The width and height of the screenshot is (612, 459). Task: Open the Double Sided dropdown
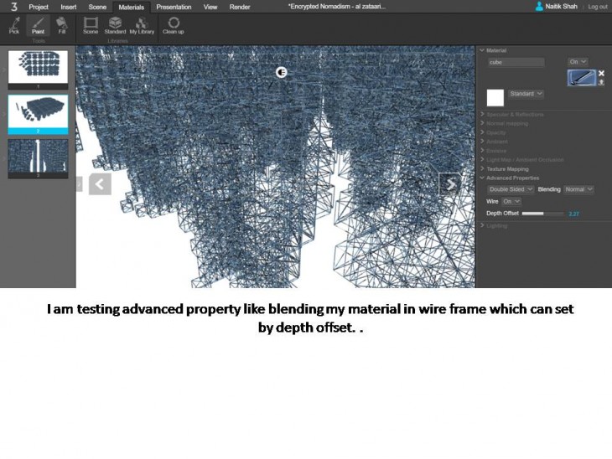tap(511, 189)
